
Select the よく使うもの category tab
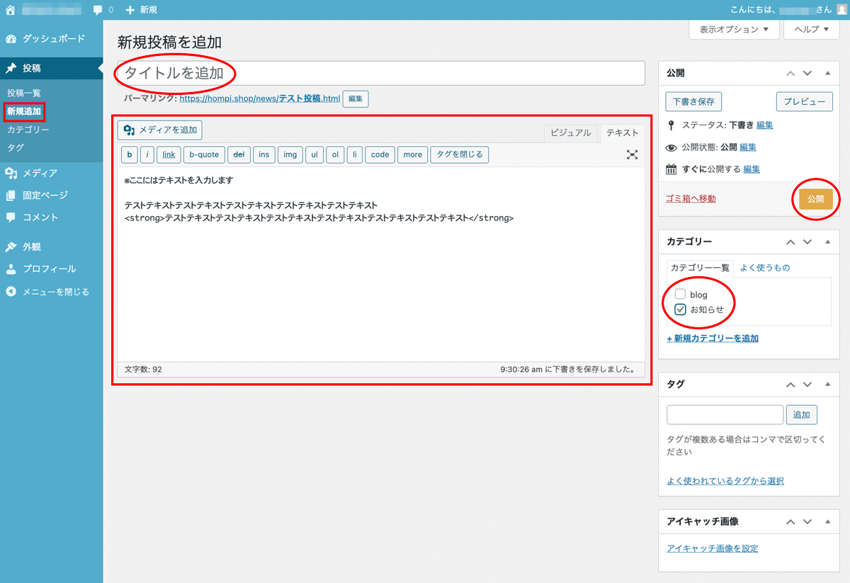point(764,268)
